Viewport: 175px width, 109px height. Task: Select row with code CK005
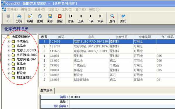click(107, 75)
